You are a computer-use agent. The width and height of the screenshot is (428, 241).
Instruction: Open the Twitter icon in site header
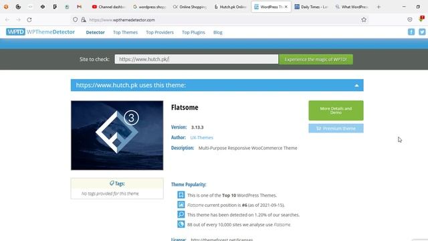422,32
